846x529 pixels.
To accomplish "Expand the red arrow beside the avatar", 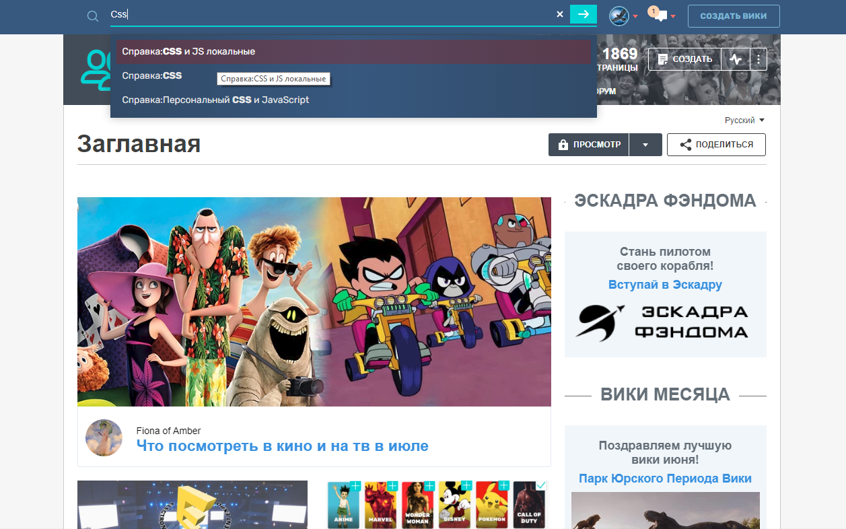I will 635,16.
